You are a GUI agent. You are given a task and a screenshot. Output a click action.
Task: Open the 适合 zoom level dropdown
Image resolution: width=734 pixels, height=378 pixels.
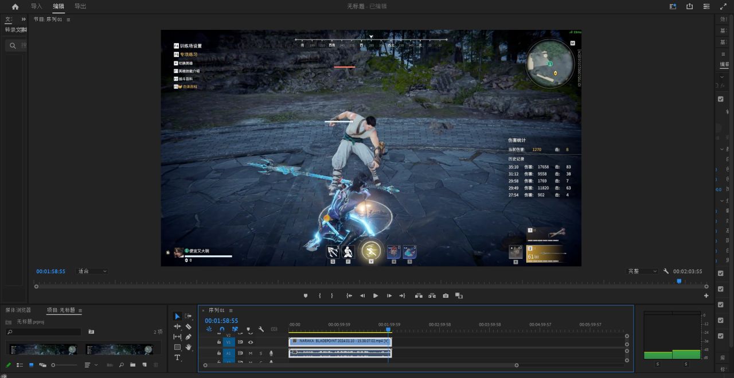pyautogui.click(x=92, y=271)
